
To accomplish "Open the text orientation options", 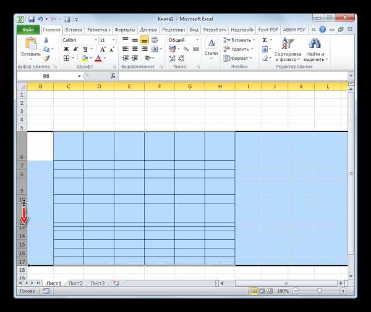I will (148, 58).
